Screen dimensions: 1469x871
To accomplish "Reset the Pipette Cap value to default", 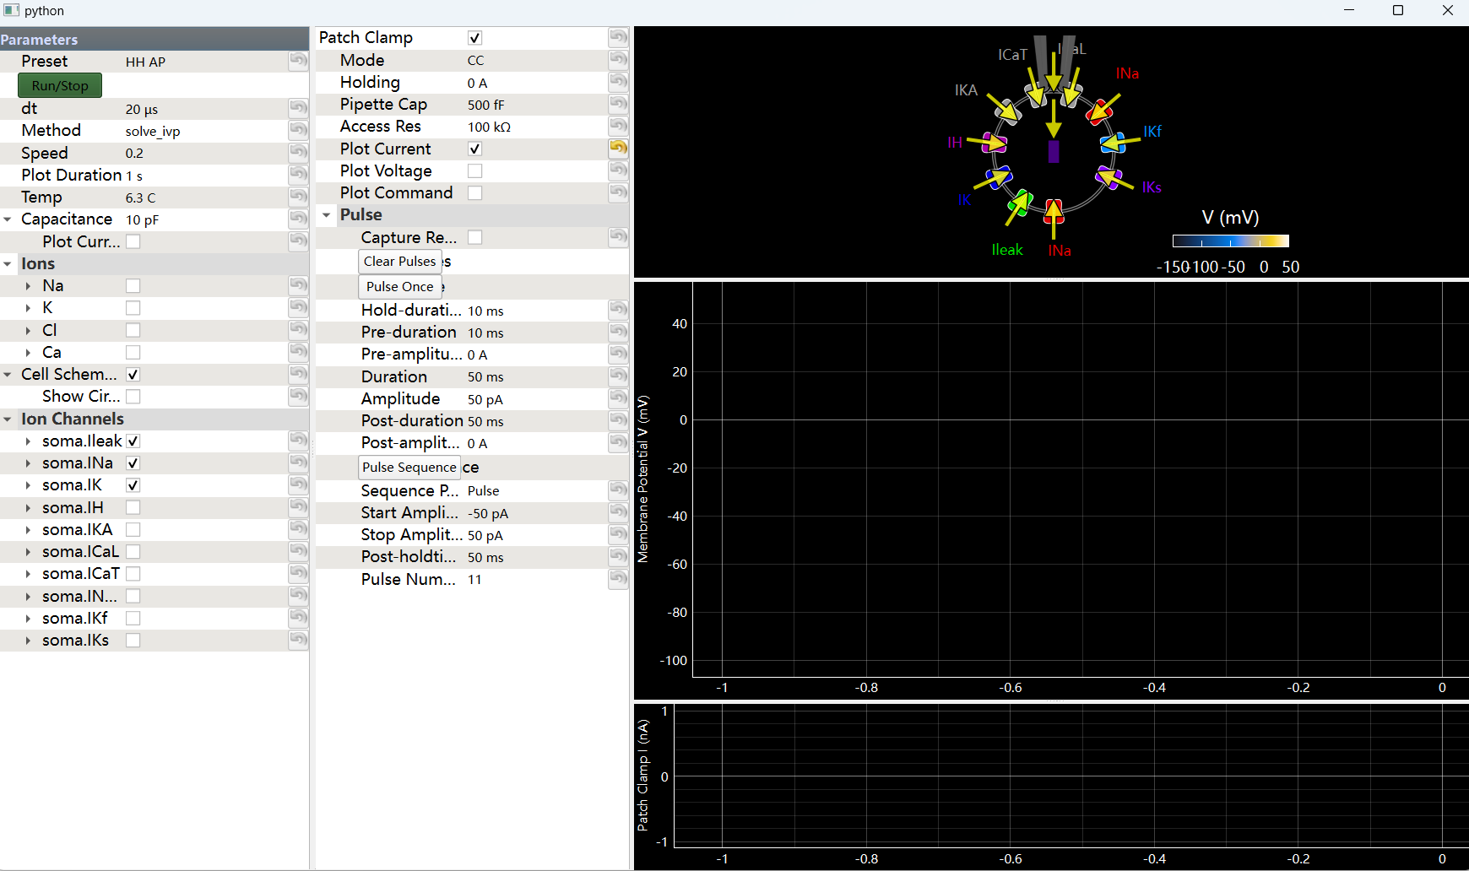I will [618, 104].
